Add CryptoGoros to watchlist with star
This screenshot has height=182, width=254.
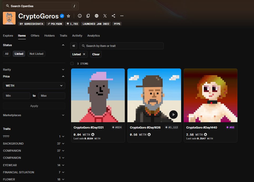tap(68, 16)
